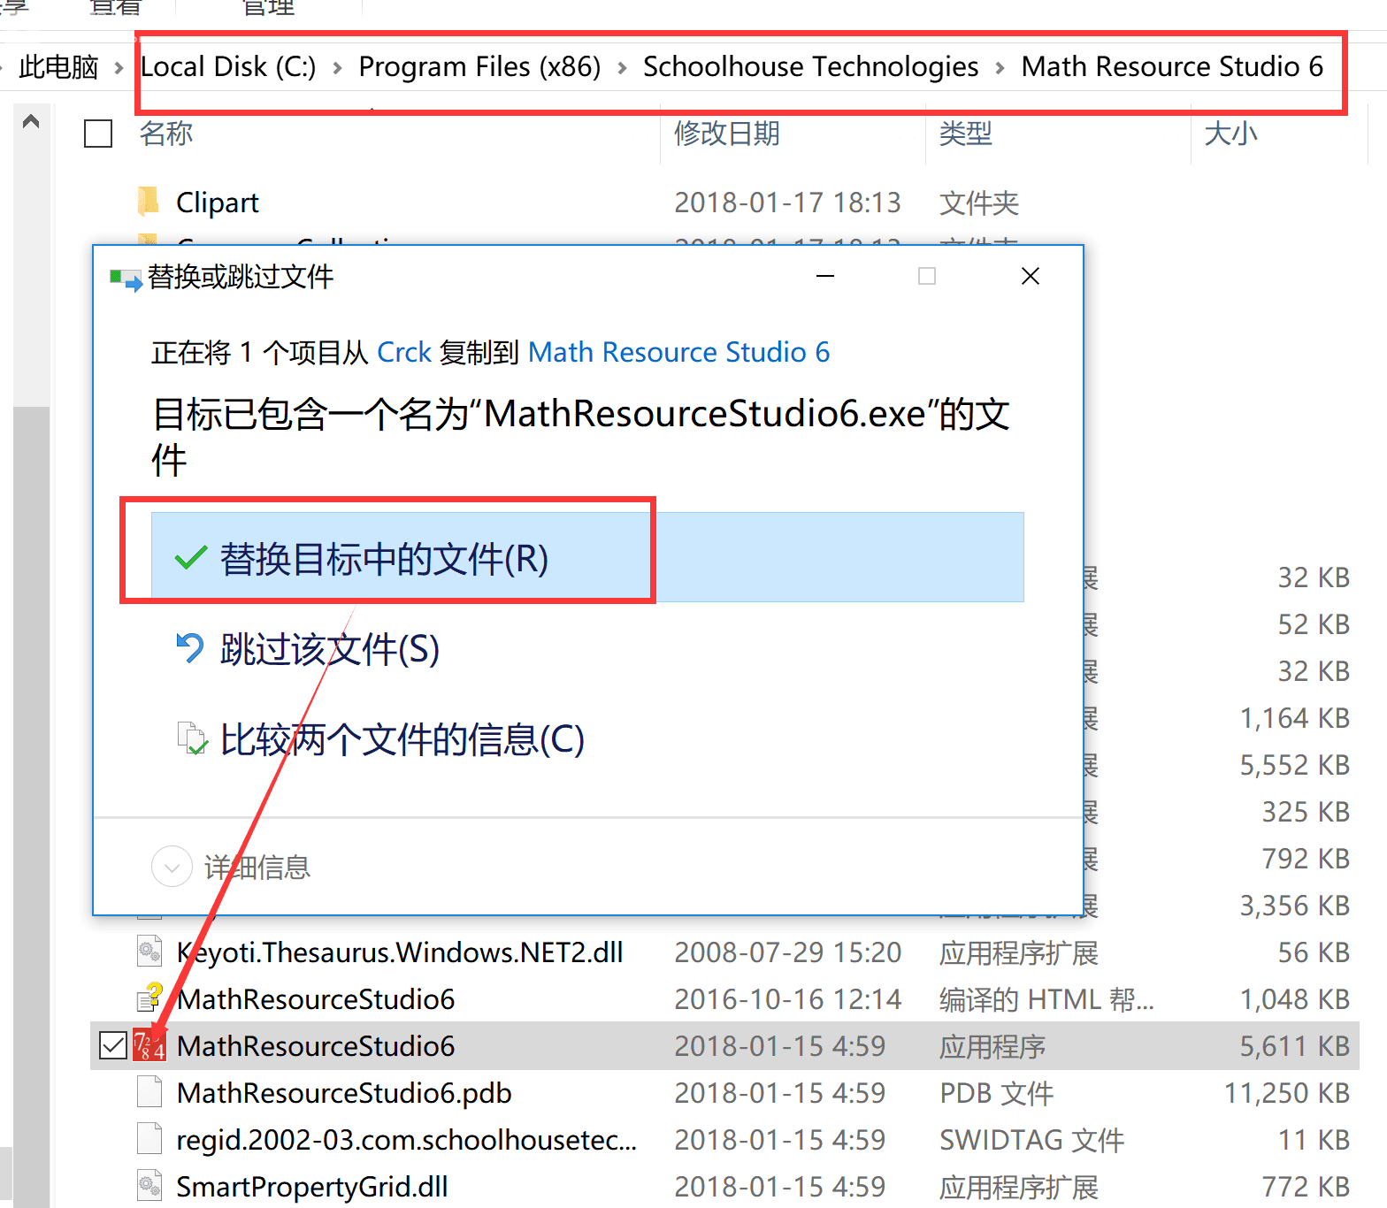
Task: Click the 编译的 HTML 帮 type cell
Action: tap(1046, 999)
